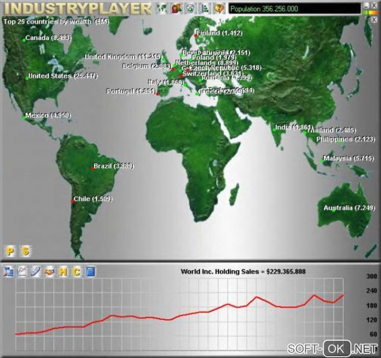Image resolution: width=381 pixels, height=358 pixels.
Task: Select Mexico (4.950) on the map
Action: [x=48, y=115]
